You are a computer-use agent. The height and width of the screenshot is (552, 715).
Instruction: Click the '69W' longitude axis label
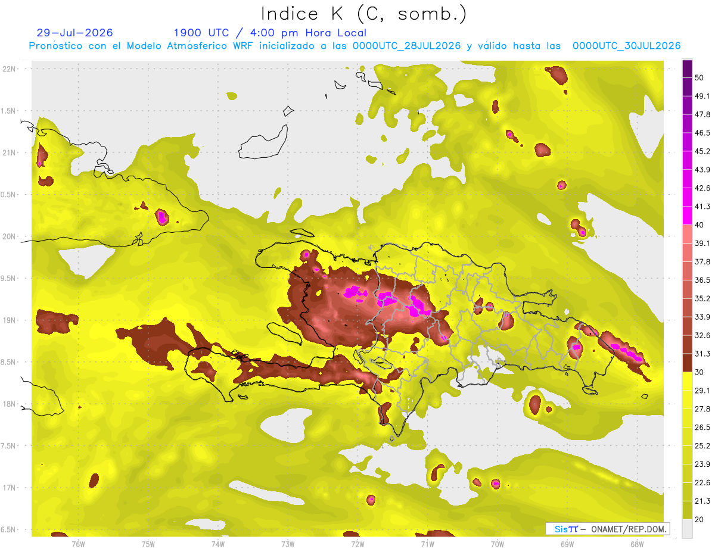[x=567, y=544]
